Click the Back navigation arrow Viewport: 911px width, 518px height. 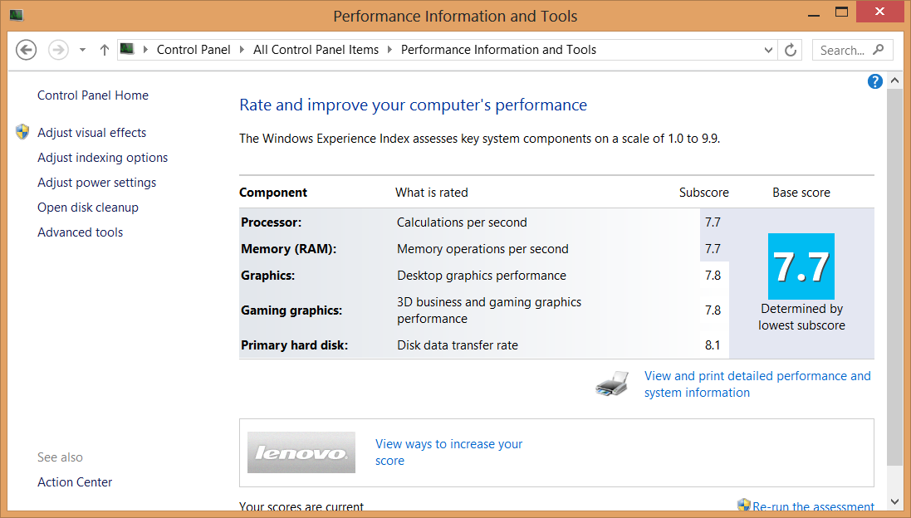tap(26, 50)
